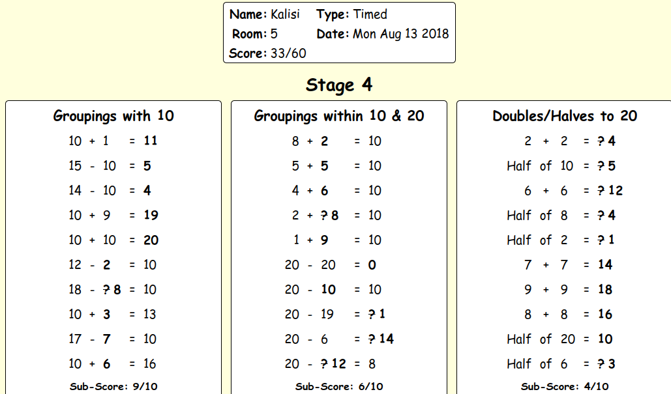This screenshot has height=394, width=671.
Task: Click the question mark beside 20 - 19 answer
Action: tap(372, 314)
